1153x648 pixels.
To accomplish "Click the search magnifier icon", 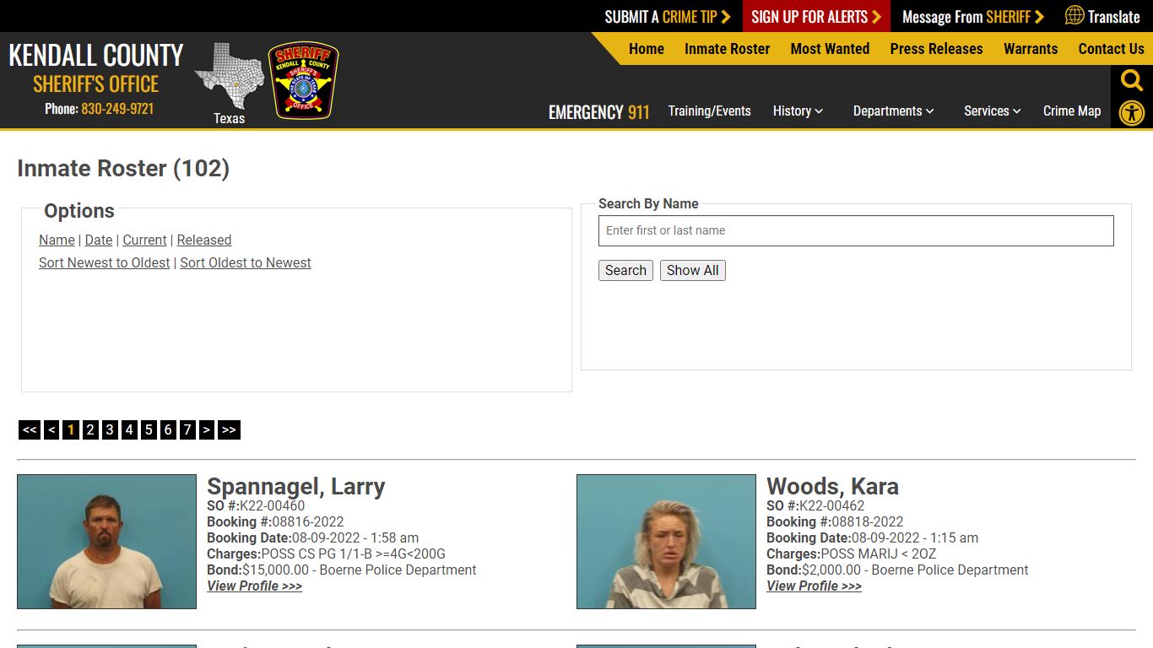I will (x=1132, y=81).
